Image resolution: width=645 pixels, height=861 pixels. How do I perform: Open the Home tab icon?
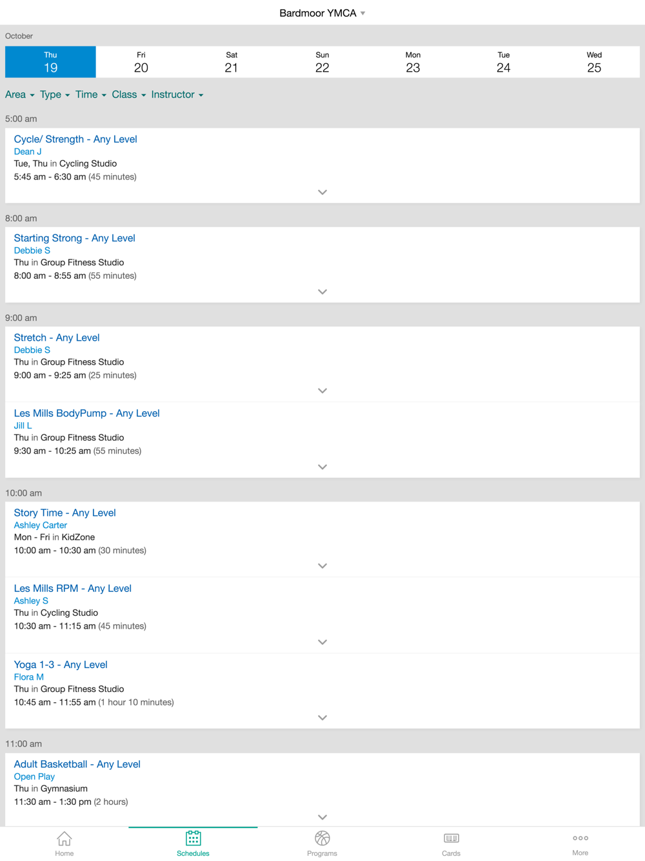[64, 838]
